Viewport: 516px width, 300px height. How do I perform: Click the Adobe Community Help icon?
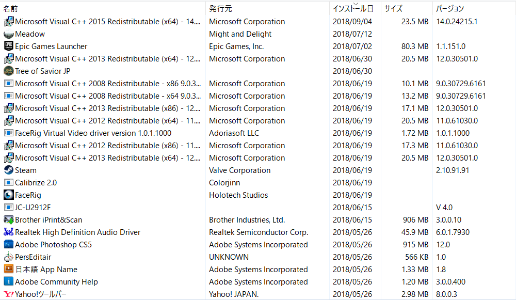point(8,282)
